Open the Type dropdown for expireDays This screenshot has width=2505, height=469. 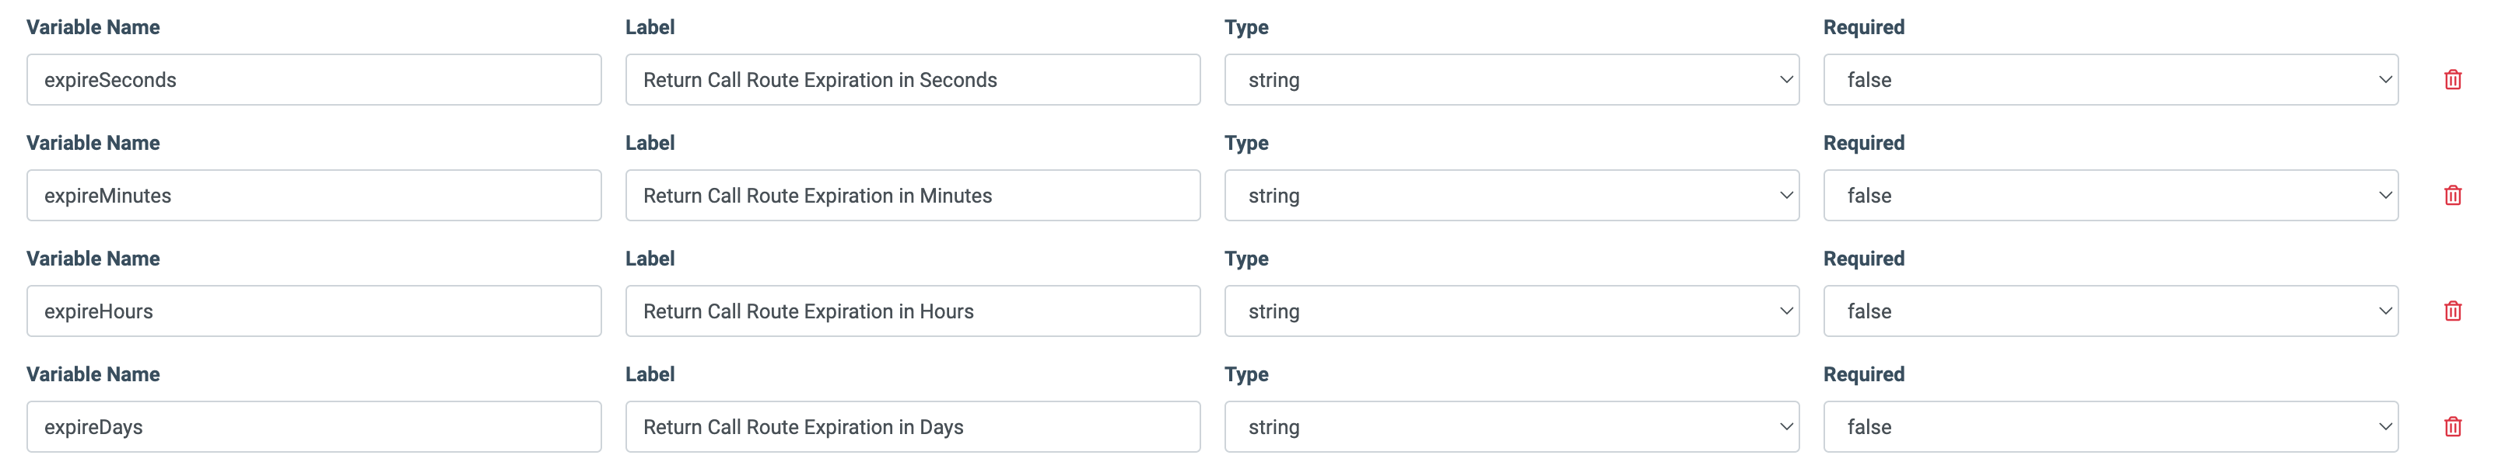pyautogui.click(x=1510, y=426)
